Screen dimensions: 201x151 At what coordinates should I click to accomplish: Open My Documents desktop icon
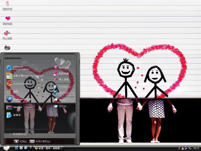pyautogui.click(x=8, y=5)
